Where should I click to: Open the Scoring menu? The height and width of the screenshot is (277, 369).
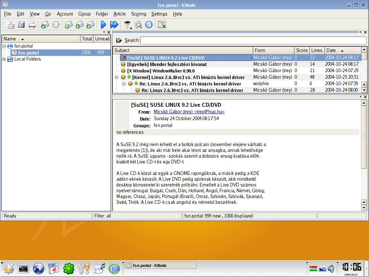pos(139,14)
